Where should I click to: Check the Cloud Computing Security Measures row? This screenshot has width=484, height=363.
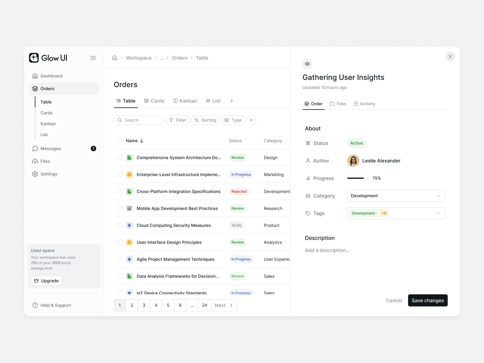(120, 225)
